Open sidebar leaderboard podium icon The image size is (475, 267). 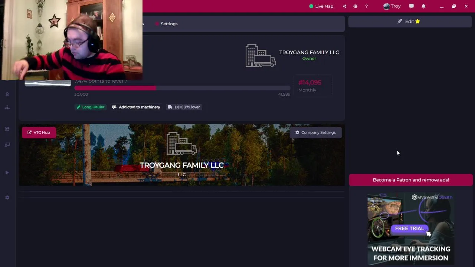coord(7,108)
